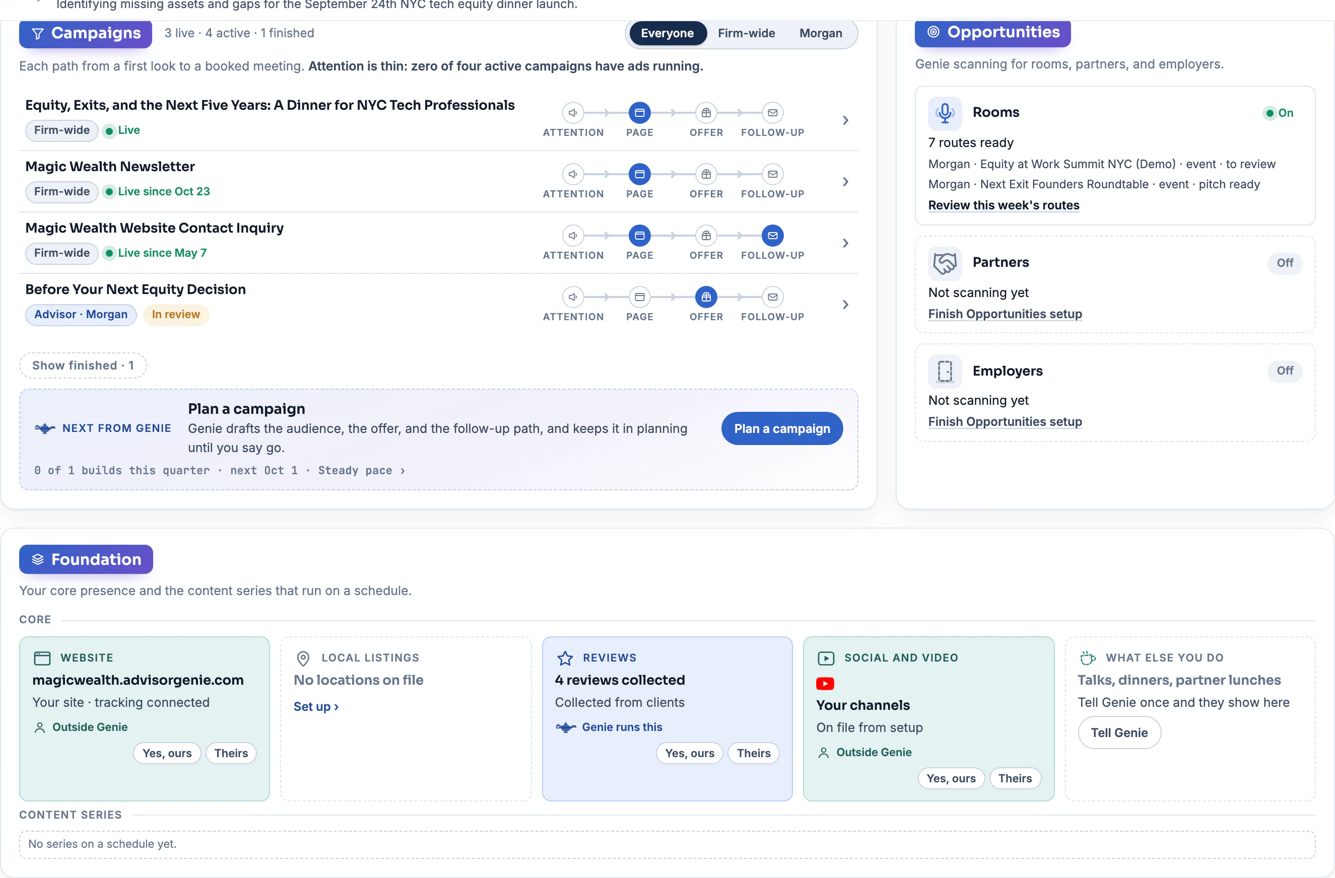Screen dimensions: 1335x878
Task: Open Finish Opportunities setup under Employers
Action: [1005, 421]
